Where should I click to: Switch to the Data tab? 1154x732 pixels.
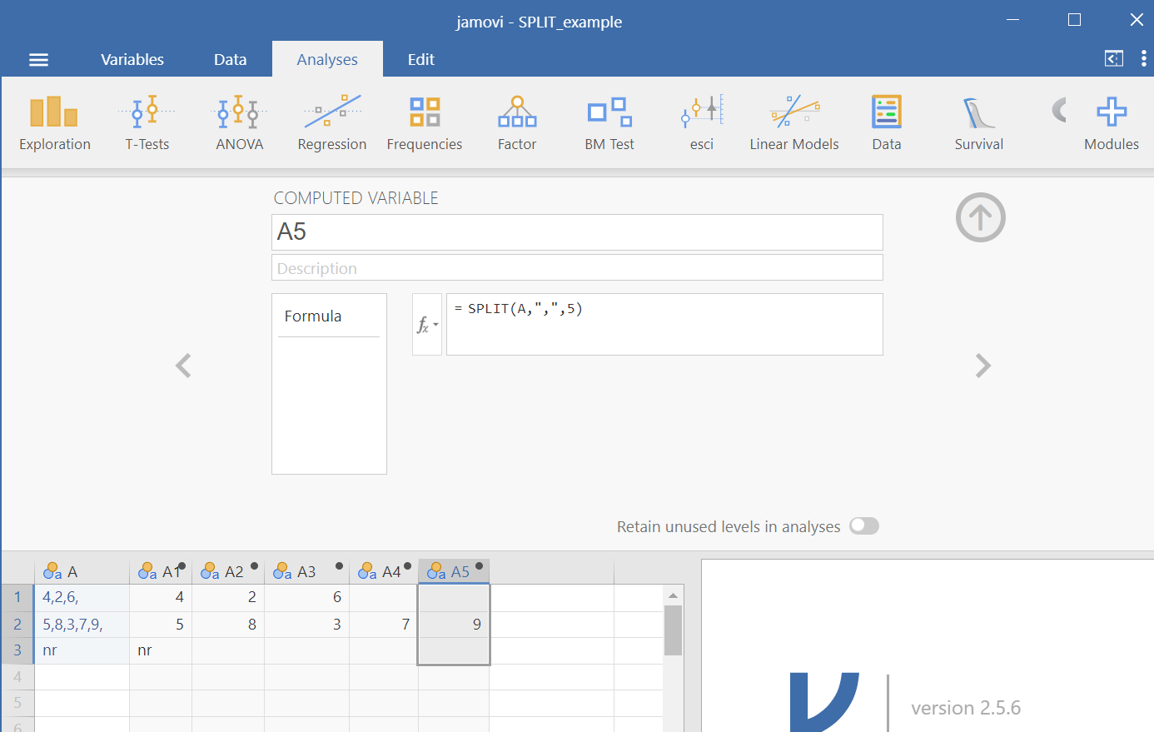click(230, 60)
